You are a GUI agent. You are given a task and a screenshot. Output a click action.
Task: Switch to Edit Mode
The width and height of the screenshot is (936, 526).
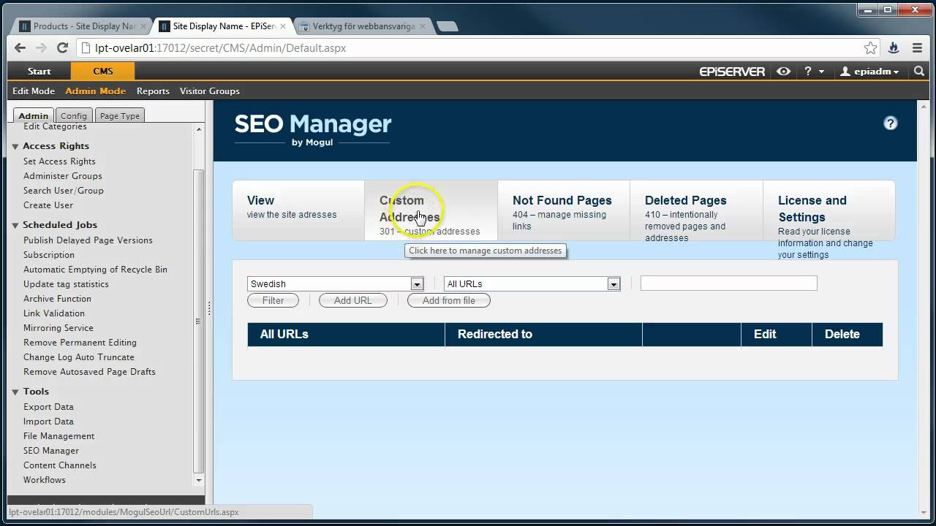coord(34,91)
